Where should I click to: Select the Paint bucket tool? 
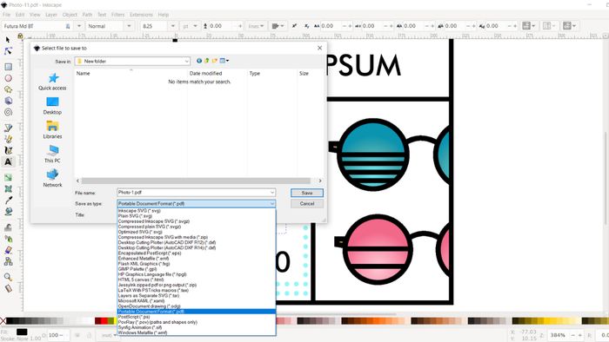8,212
